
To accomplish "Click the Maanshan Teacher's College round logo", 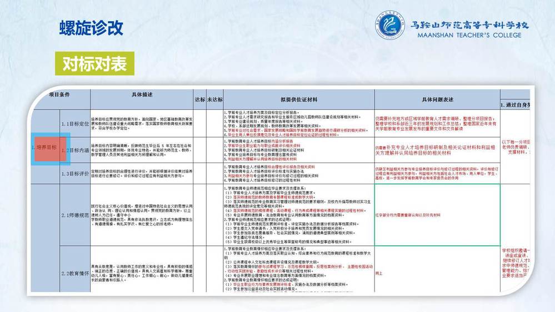I will (389, 25).
